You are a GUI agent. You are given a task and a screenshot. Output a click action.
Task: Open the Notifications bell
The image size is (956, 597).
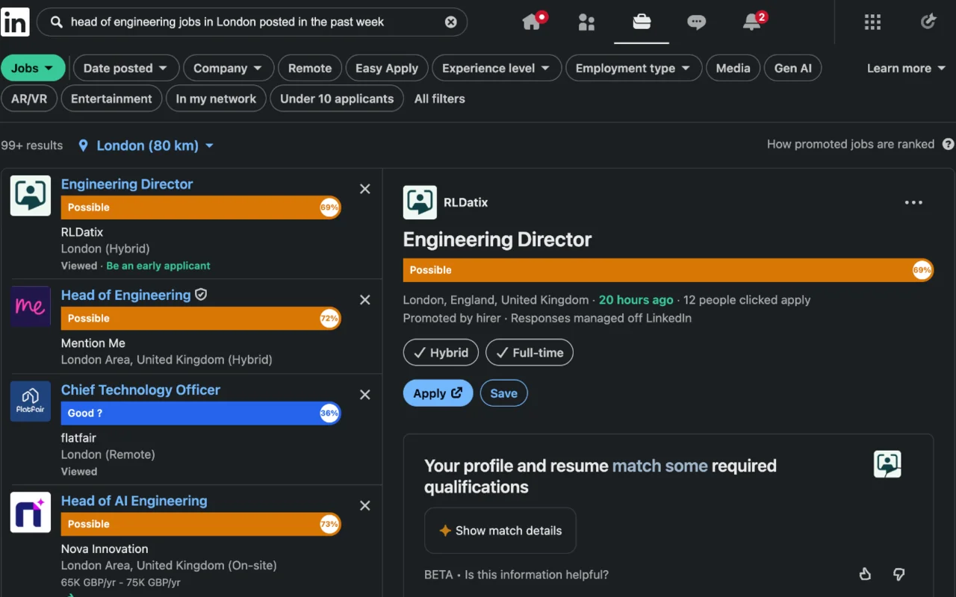point(752,22)
